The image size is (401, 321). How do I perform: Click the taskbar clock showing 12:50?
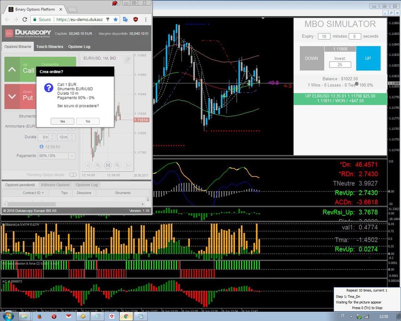point(383,316)
